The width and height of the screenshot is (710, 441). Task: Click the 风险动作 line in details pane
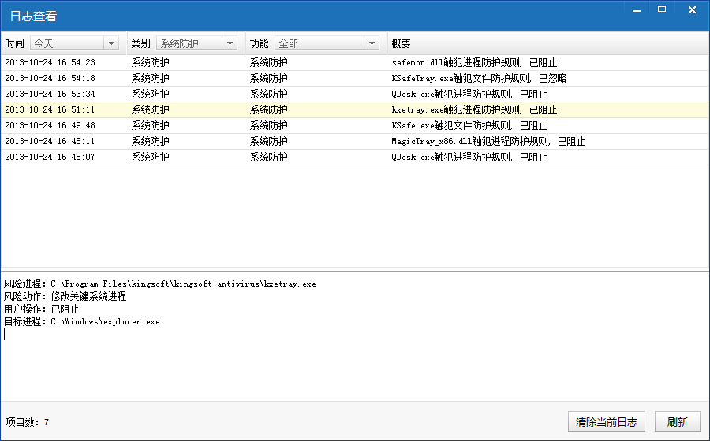pos(65,296)
